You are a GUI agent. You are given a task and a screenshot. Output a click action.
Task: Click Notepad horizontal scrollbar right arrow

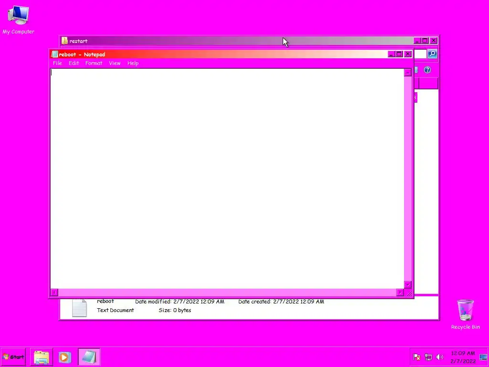[400, 293]
